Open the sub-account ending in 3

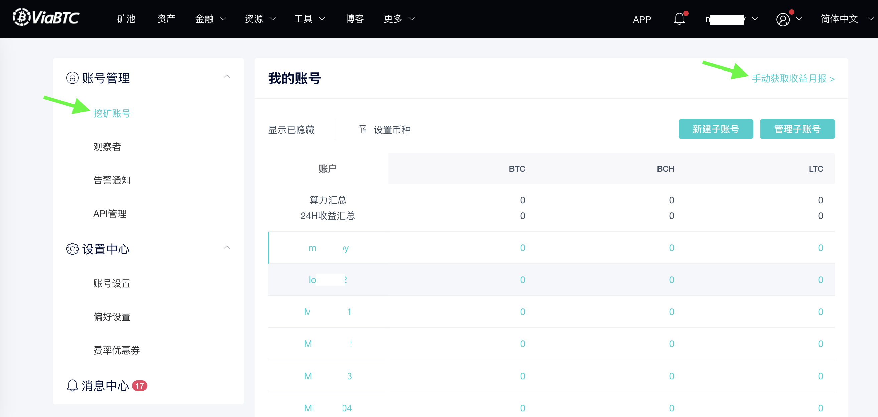(327, 376)
